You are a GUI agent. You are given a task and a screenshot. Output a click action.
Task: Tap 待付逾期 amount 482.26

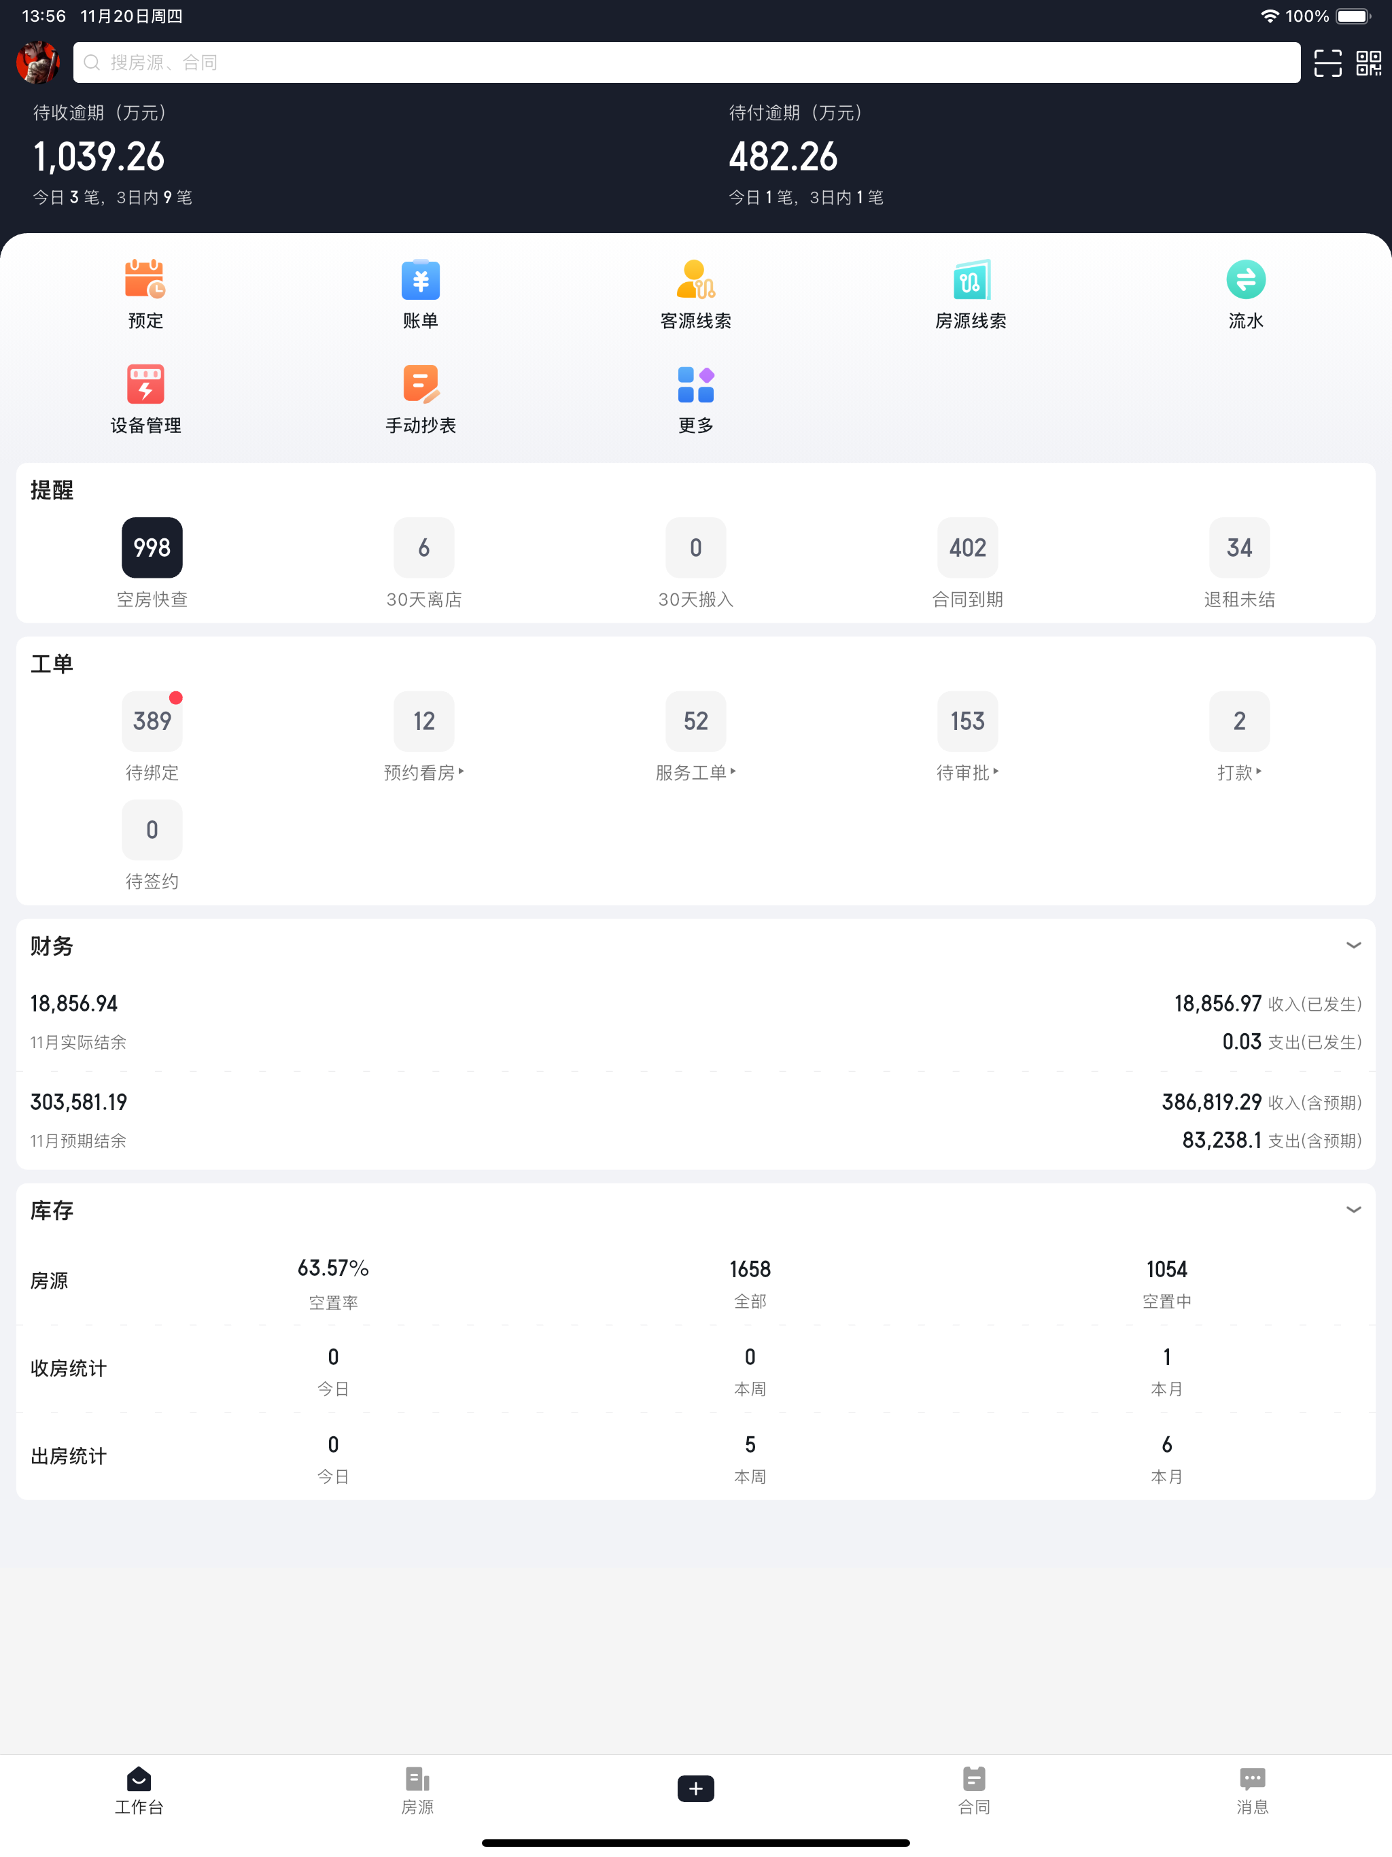pos(783,157)
